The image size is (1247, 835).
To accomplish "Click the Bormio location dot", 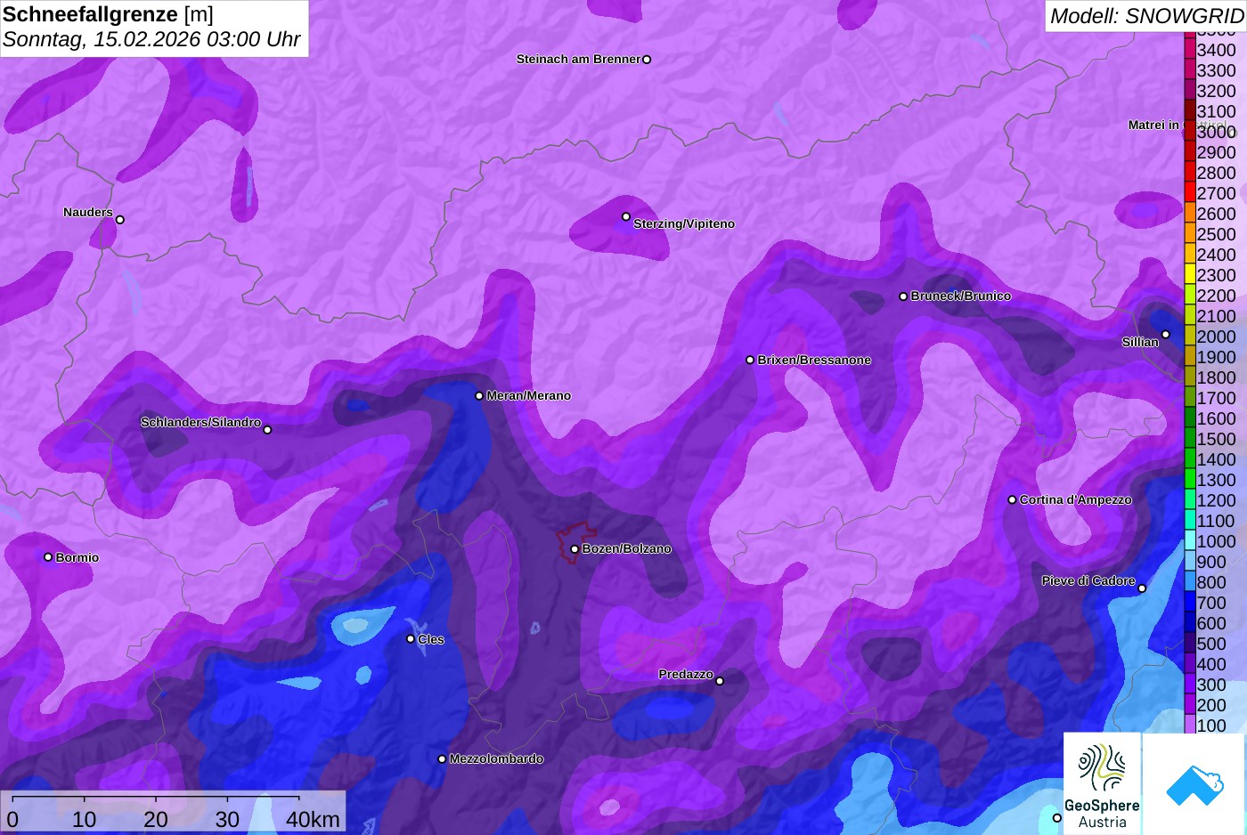I will click(x=48, y=557).
